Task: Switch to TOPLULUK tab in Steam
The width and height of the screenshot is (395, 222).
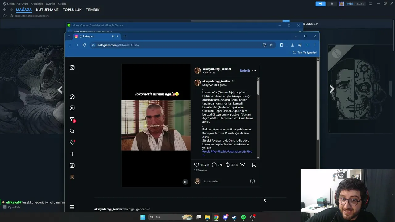Action: pyautogui.click(x=72, y=10)
